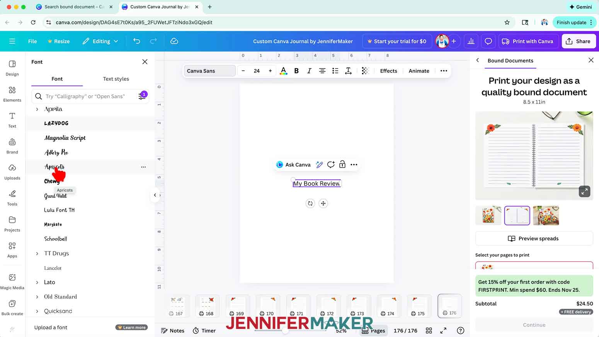Select page 170 thumbnail
This screenshot has width=599, height=337.
click(268, 305)
